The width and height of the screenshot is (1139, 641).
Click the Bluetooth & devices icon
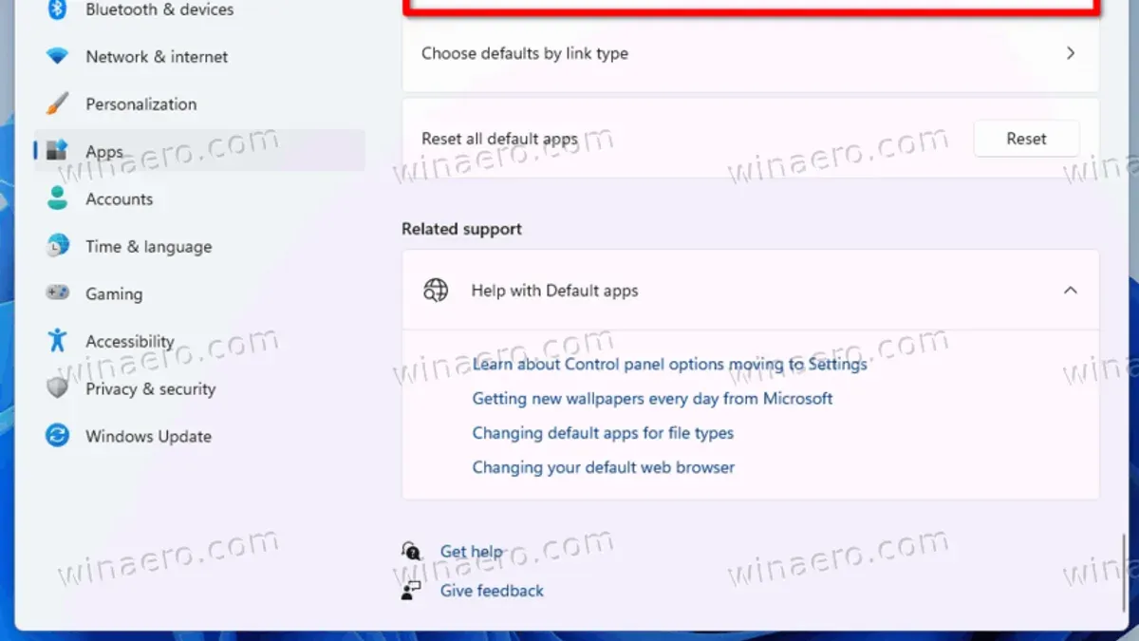(x=58, y=9)
